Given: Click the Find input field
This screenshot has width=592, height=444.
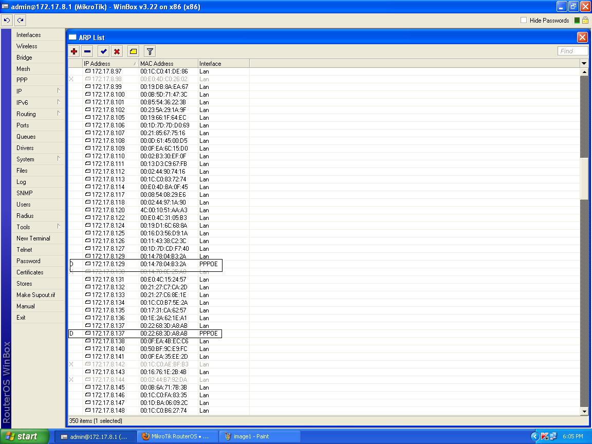Looking at the screenshot, I should coord(572,51).
